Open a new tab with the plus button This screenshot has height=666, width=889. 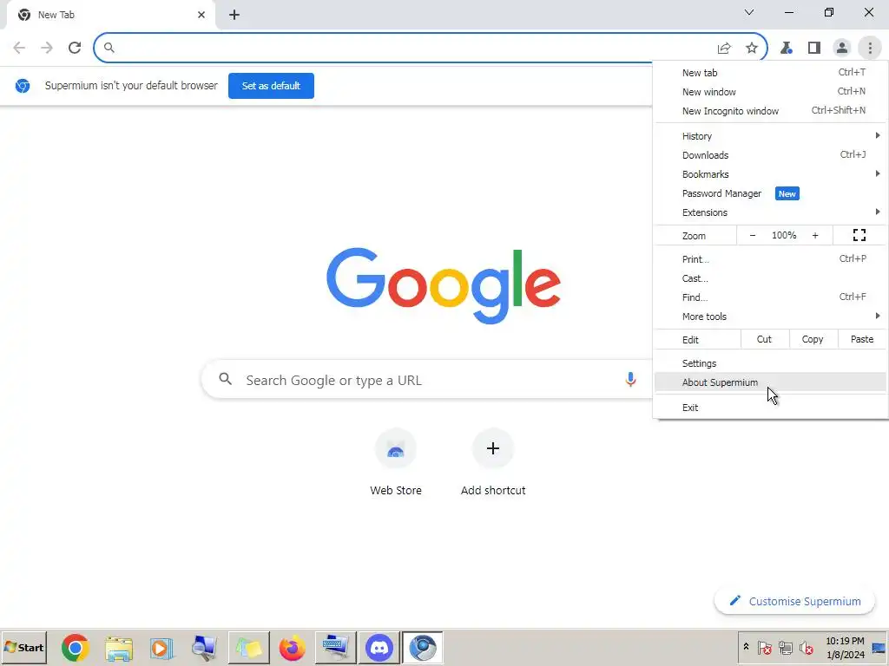pos(234,16)
